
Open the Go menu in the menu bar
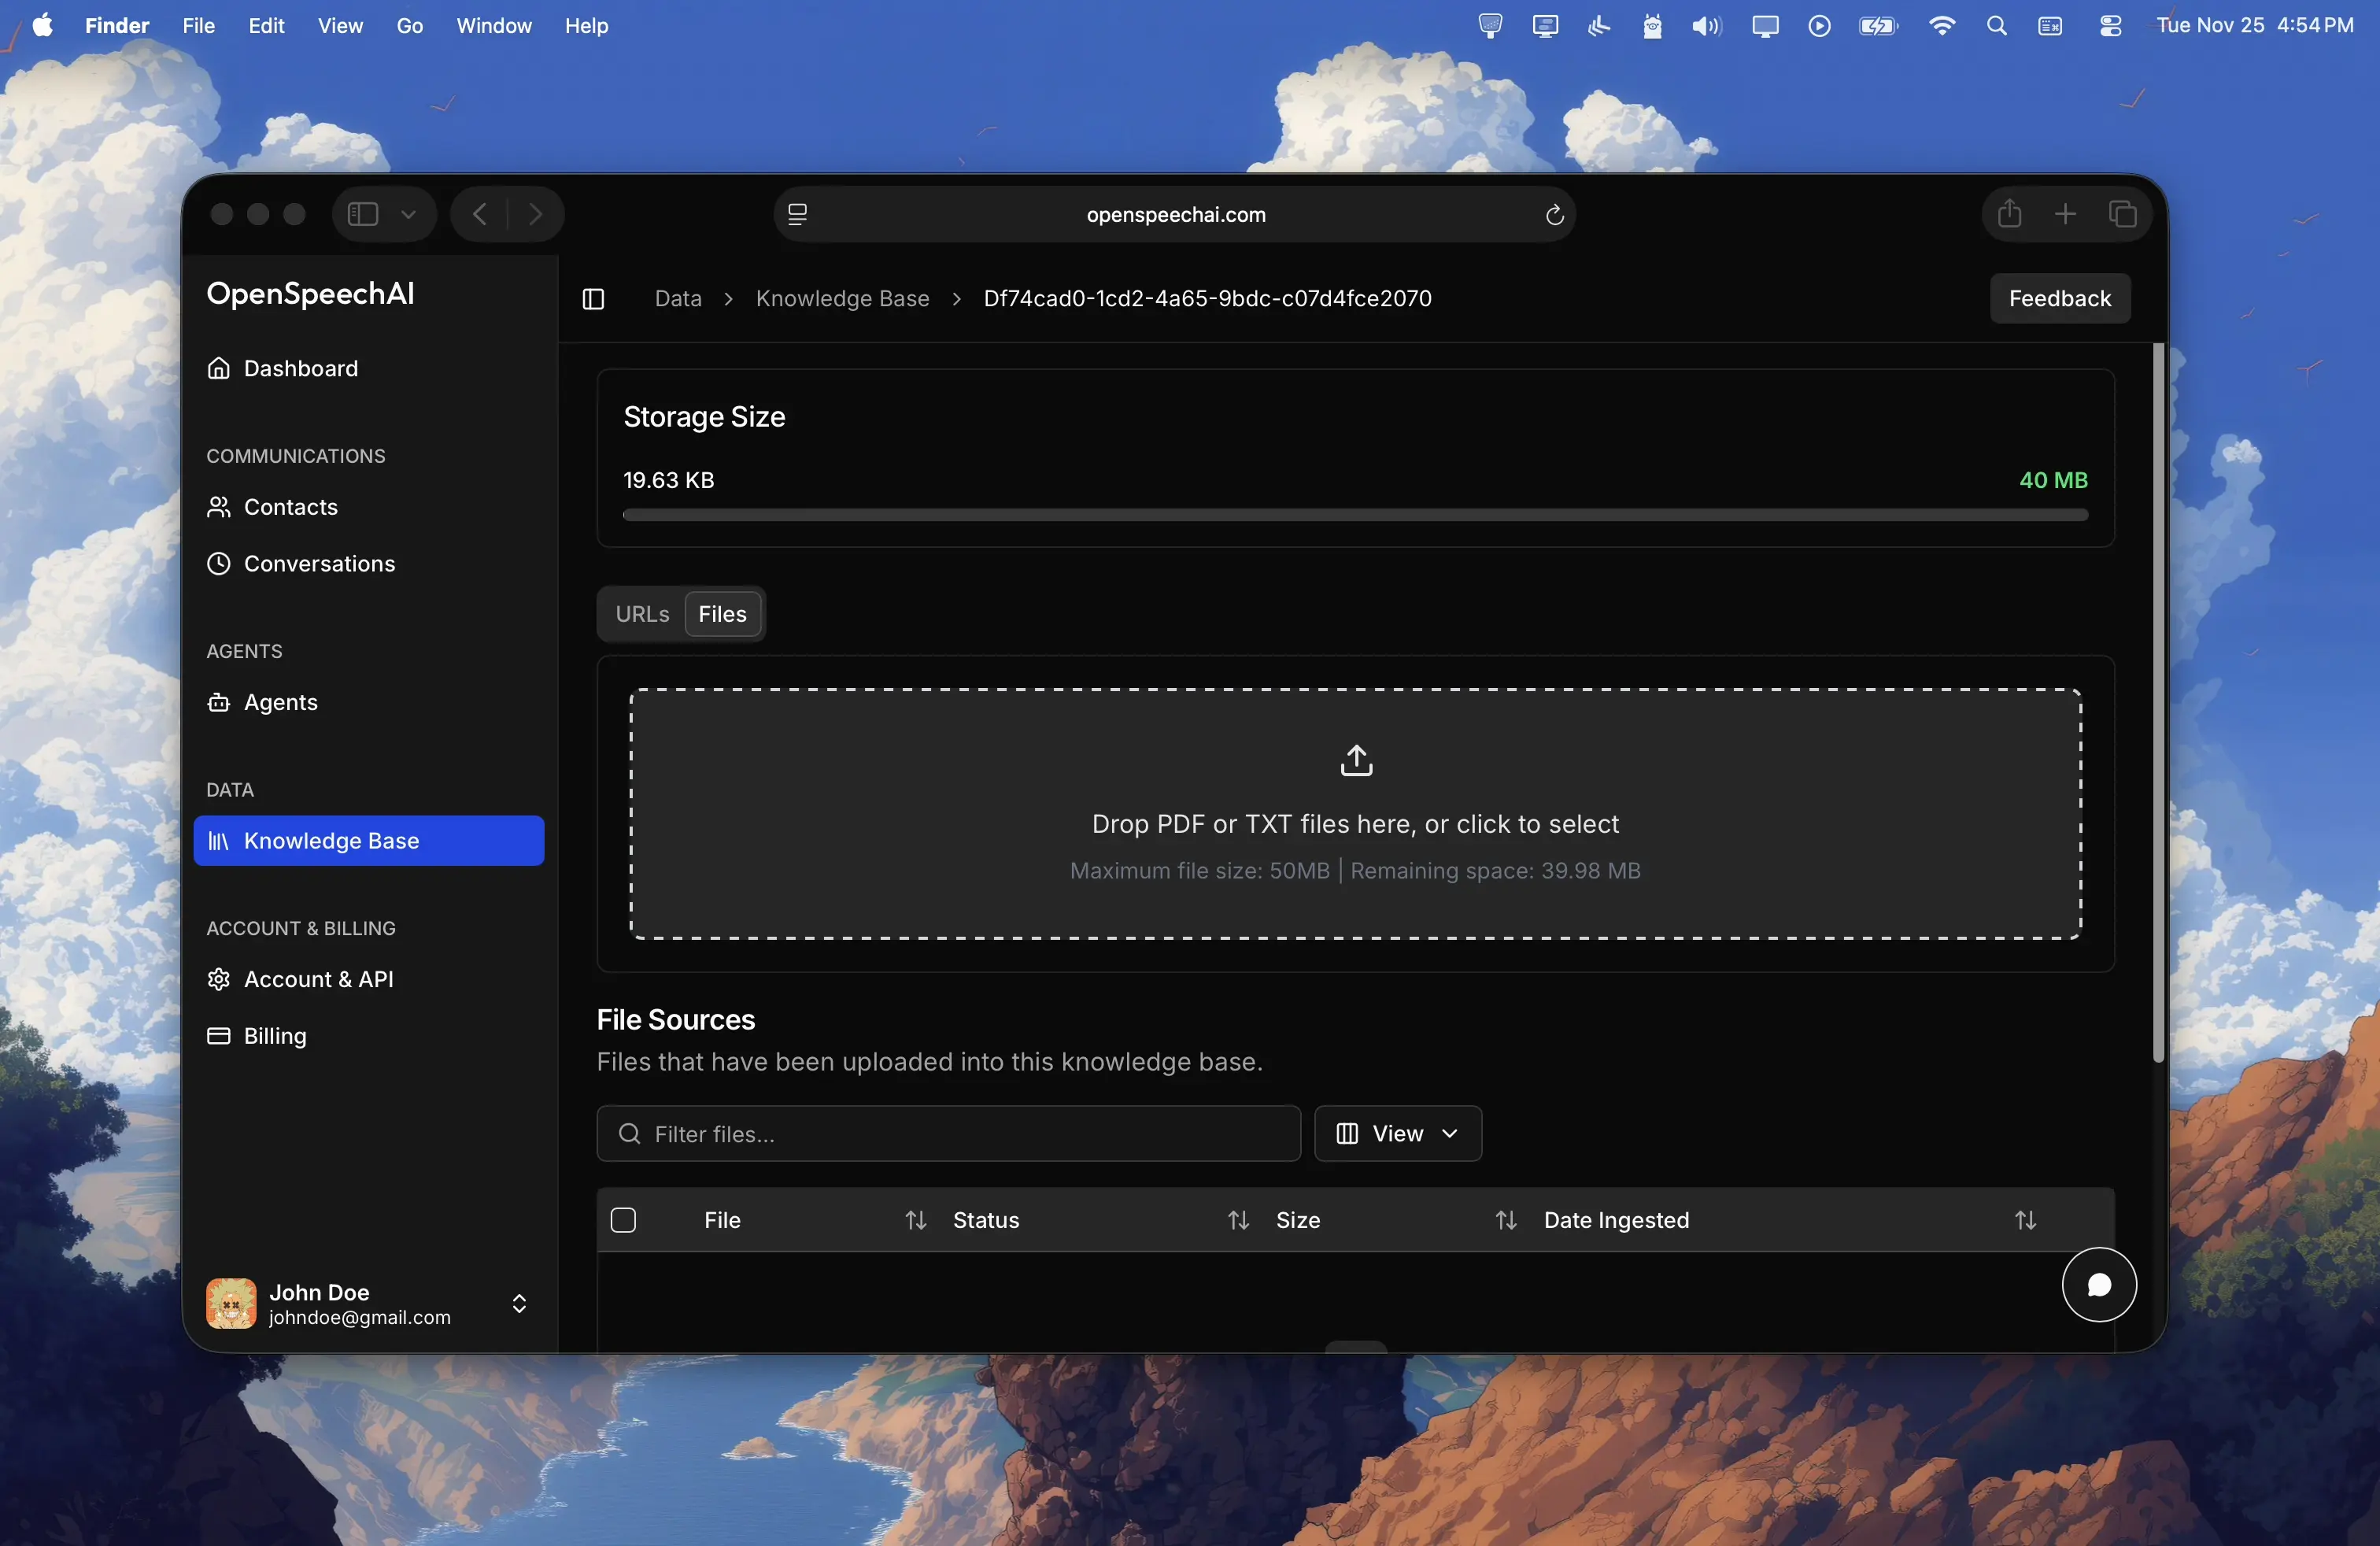tap(410, 25)
